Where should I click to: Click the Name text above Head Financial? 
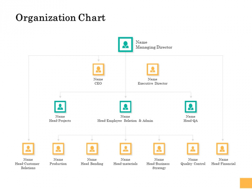click(223, 160)
